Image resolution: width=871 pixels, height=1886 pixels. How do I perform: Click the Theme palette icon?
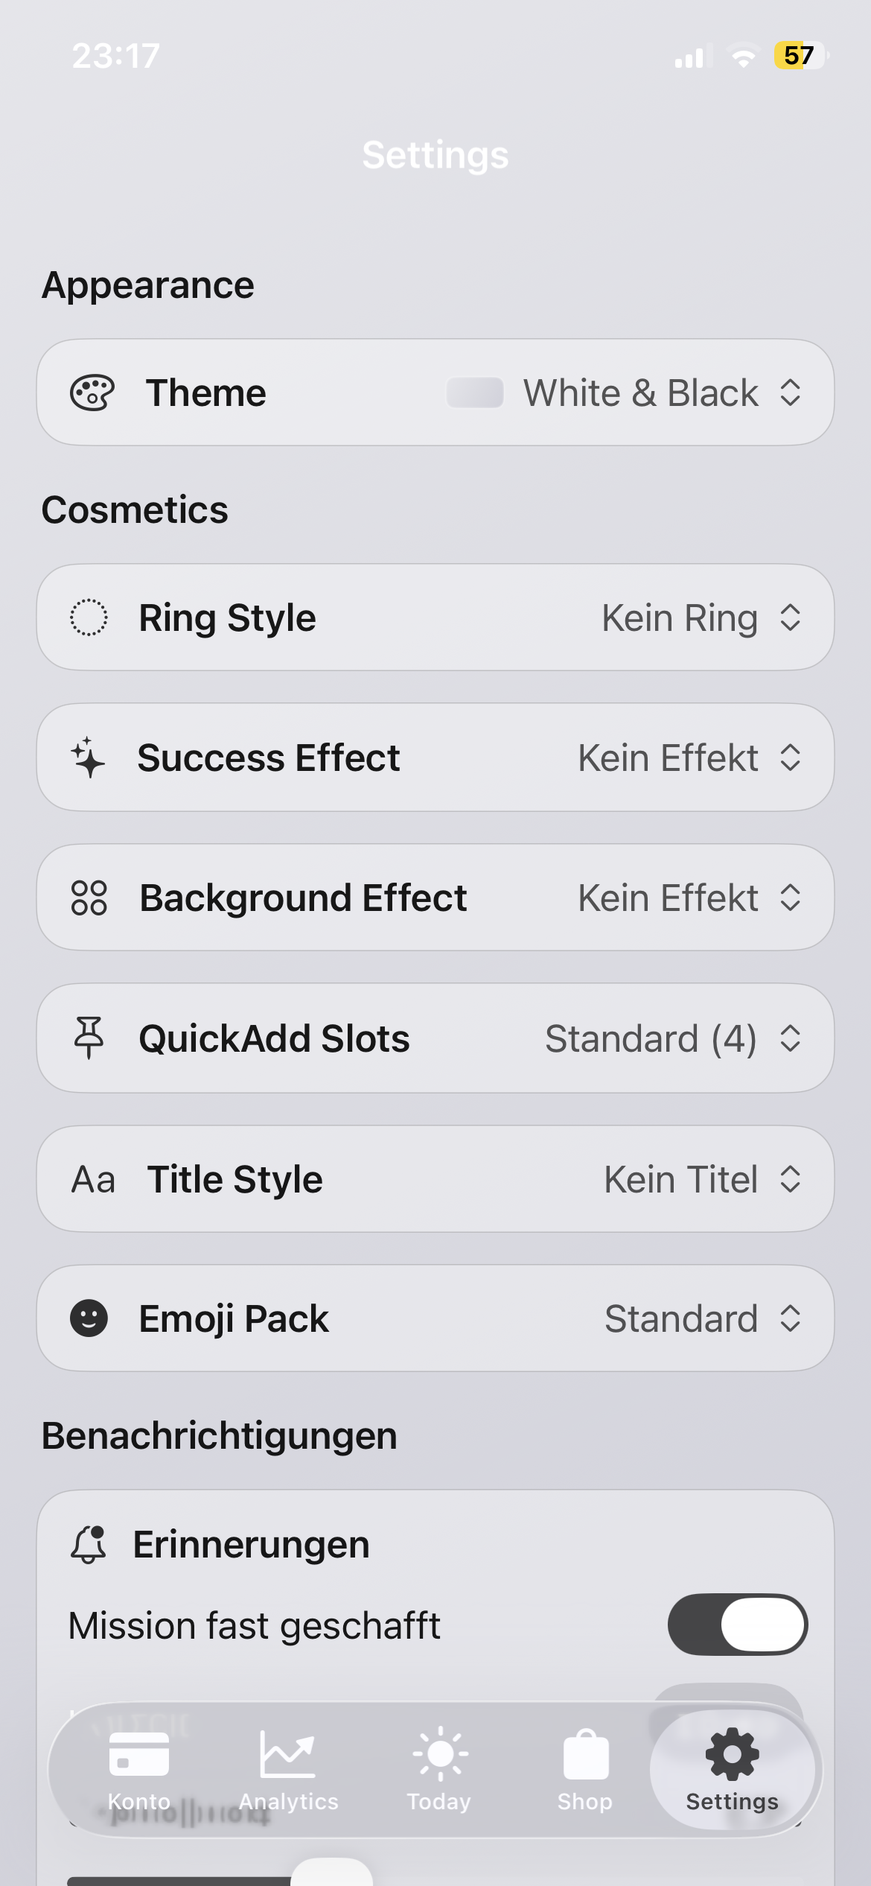tap(92, 393)
